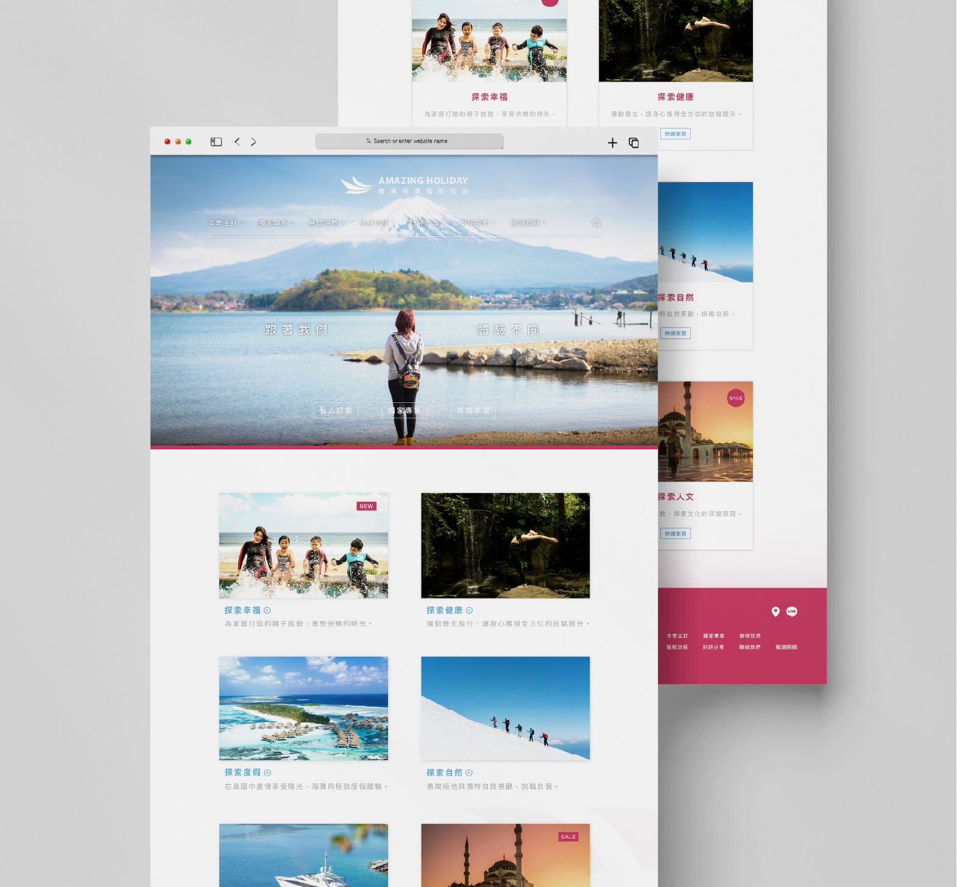
Task: Click the browser forward arrow
Action: (253, 142)
